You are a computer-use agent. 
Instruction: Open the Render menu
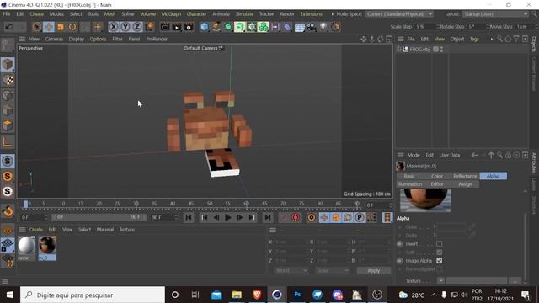[287, 14]
